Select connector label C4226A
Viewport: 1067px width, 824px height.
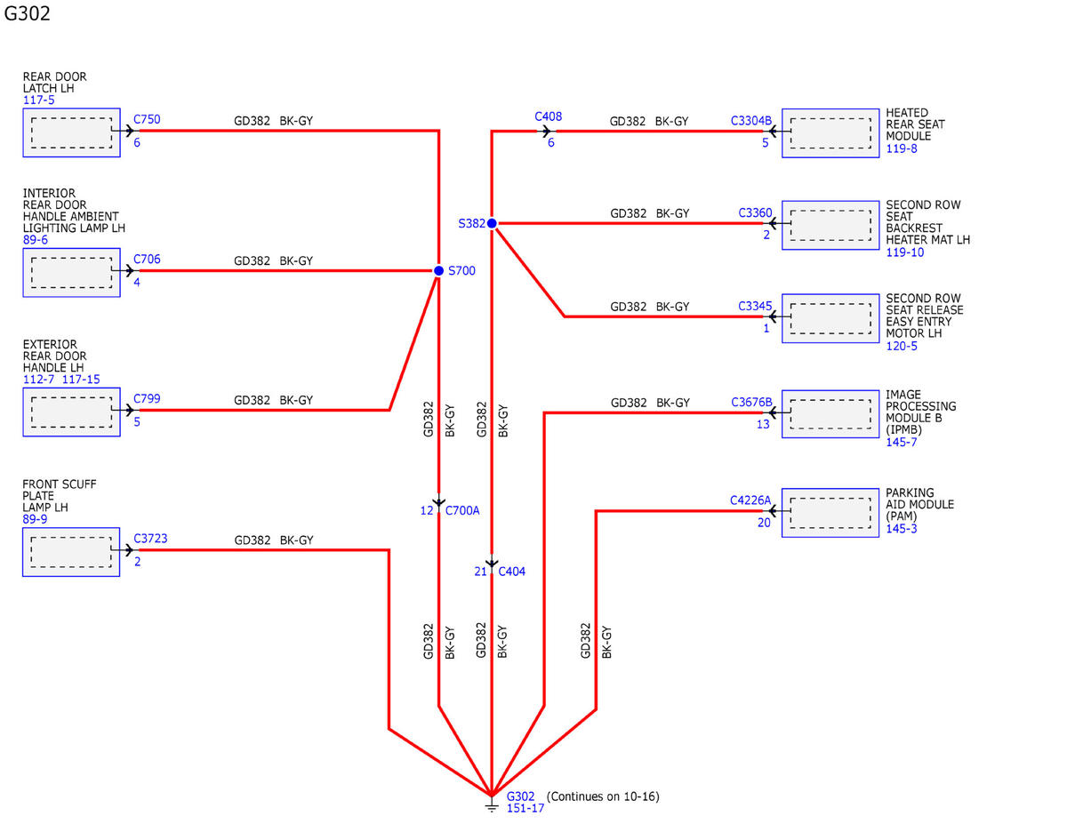pos(750,500)
